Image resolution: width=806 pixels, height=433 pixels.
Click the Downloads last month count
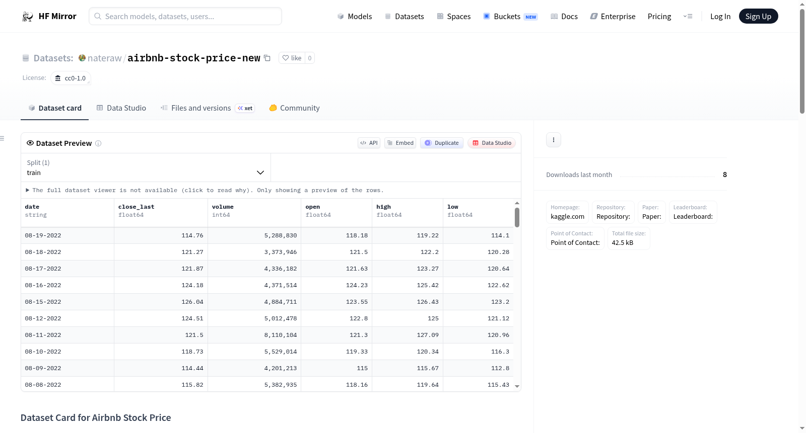tap(725, 175)
